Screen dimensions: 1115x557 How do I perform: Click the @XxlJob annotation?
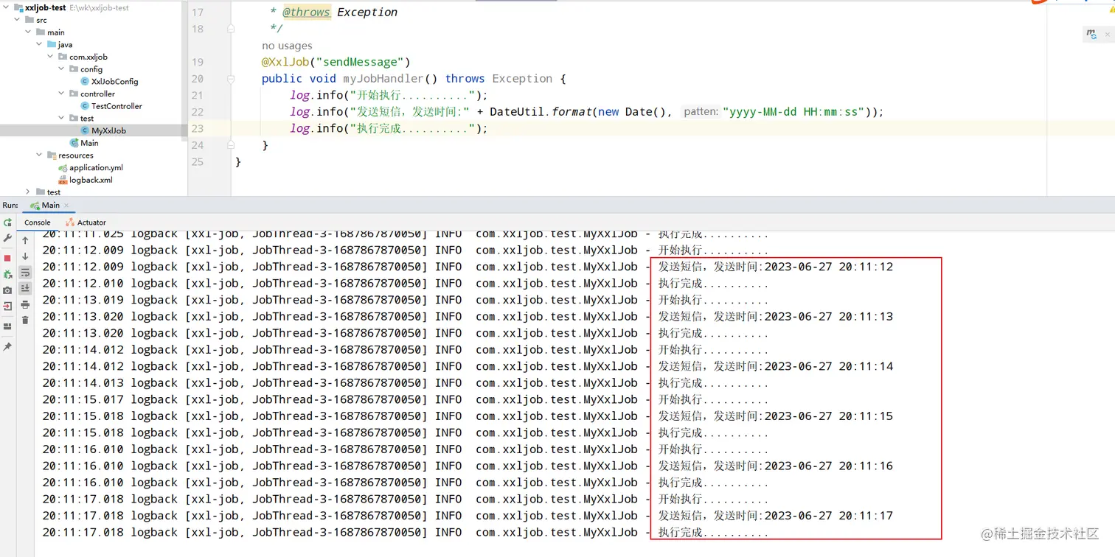pos(285,62)
